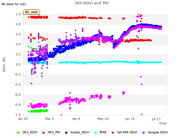Image resolution: width=184 pixels, height=138 pixels.
Task: Click the Jun 13 date tick label
Action: (130, 119)
